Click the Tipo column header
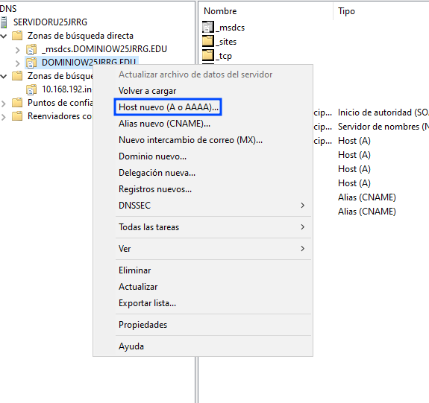The height and width of the screenshot is (403, 429). (x=346, y=11)
